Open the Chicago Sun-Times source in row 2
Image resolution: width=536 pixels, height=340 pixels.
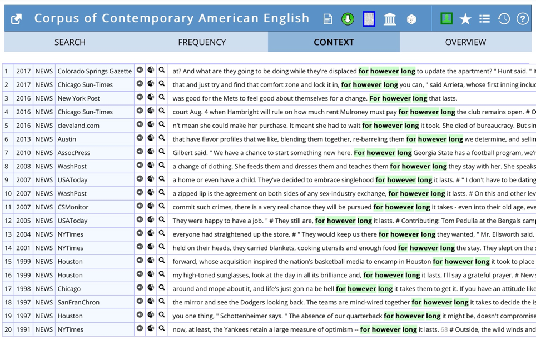pos(85,85)
